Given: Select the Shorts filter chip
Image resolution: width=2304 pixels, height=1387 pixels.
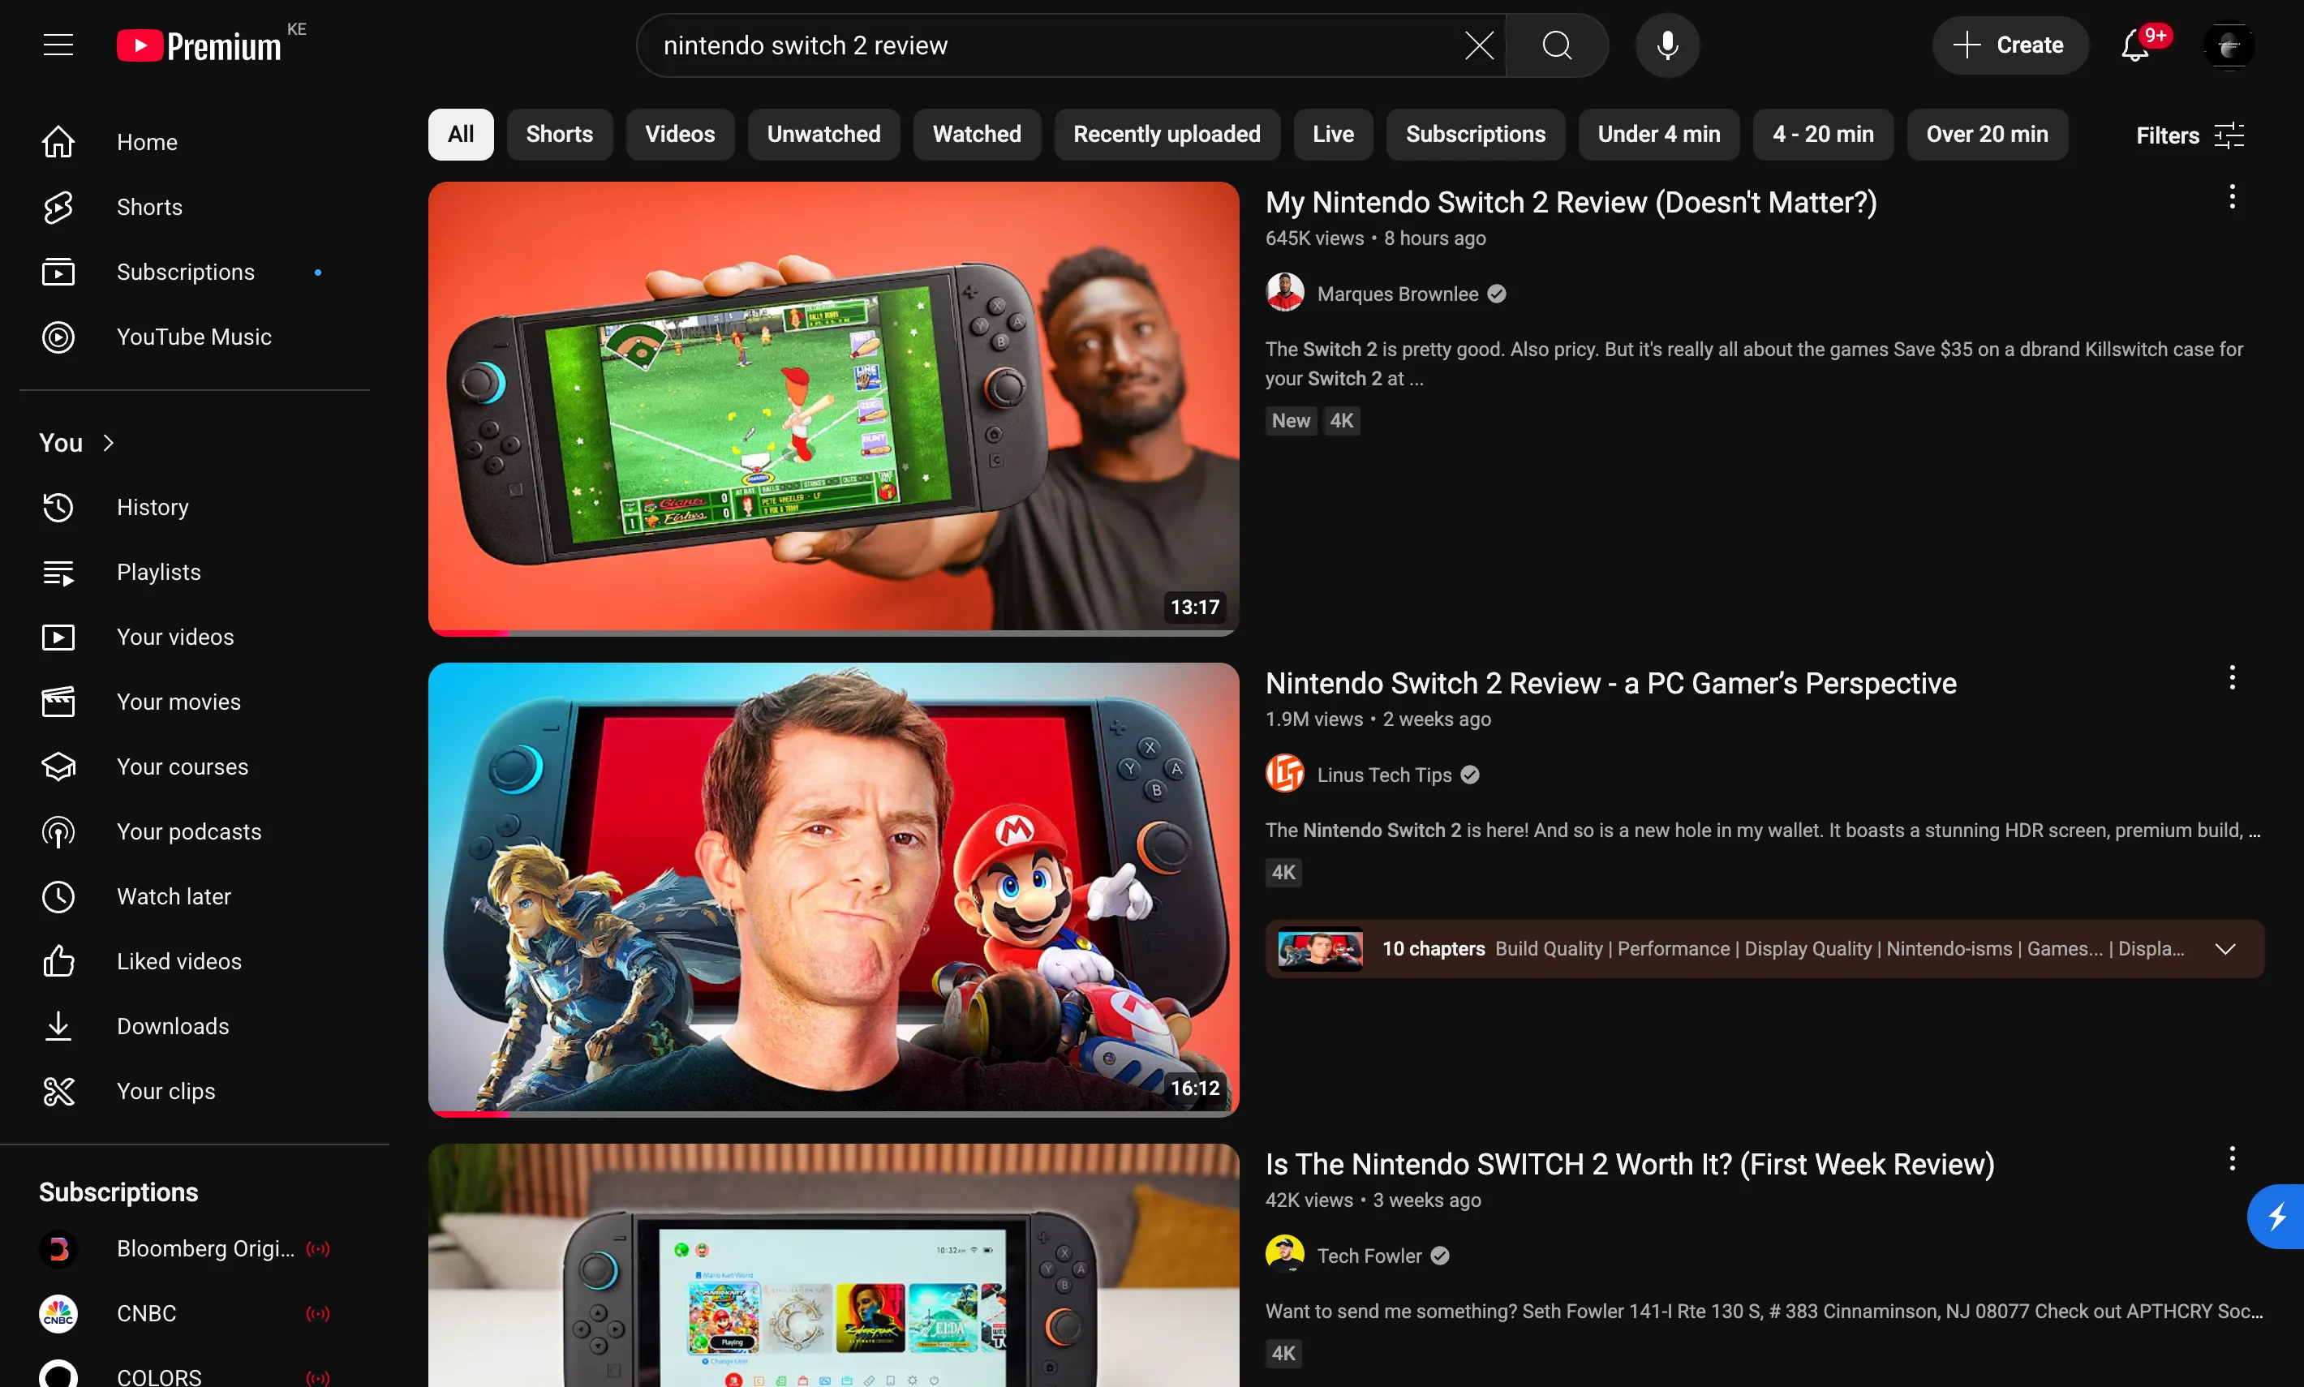Looking at the screenshot, I should click(559, 135).
